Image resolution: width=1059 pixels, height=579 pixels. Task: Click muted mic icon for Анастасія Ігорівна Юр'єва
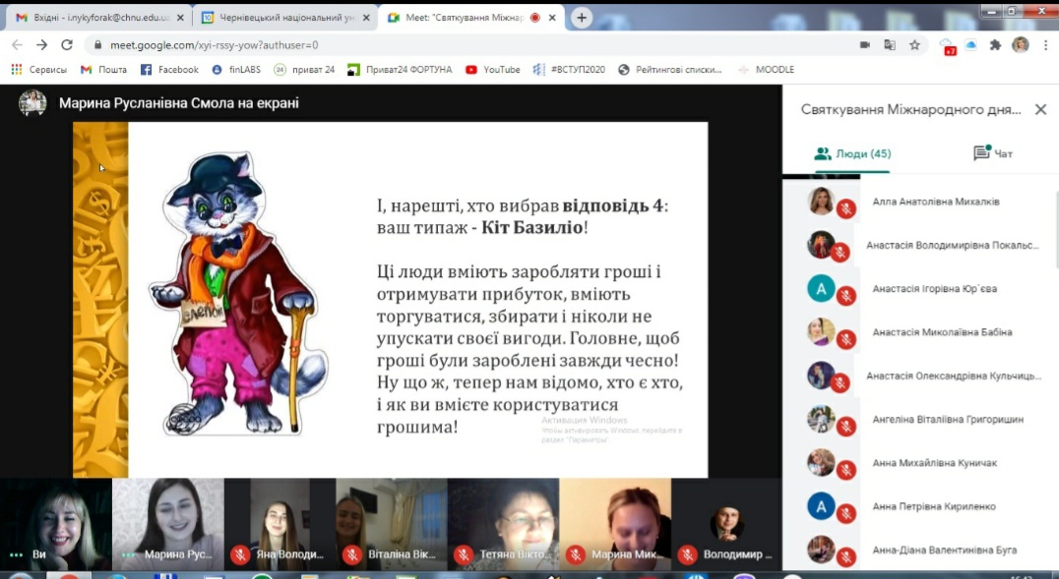[845, 296]
